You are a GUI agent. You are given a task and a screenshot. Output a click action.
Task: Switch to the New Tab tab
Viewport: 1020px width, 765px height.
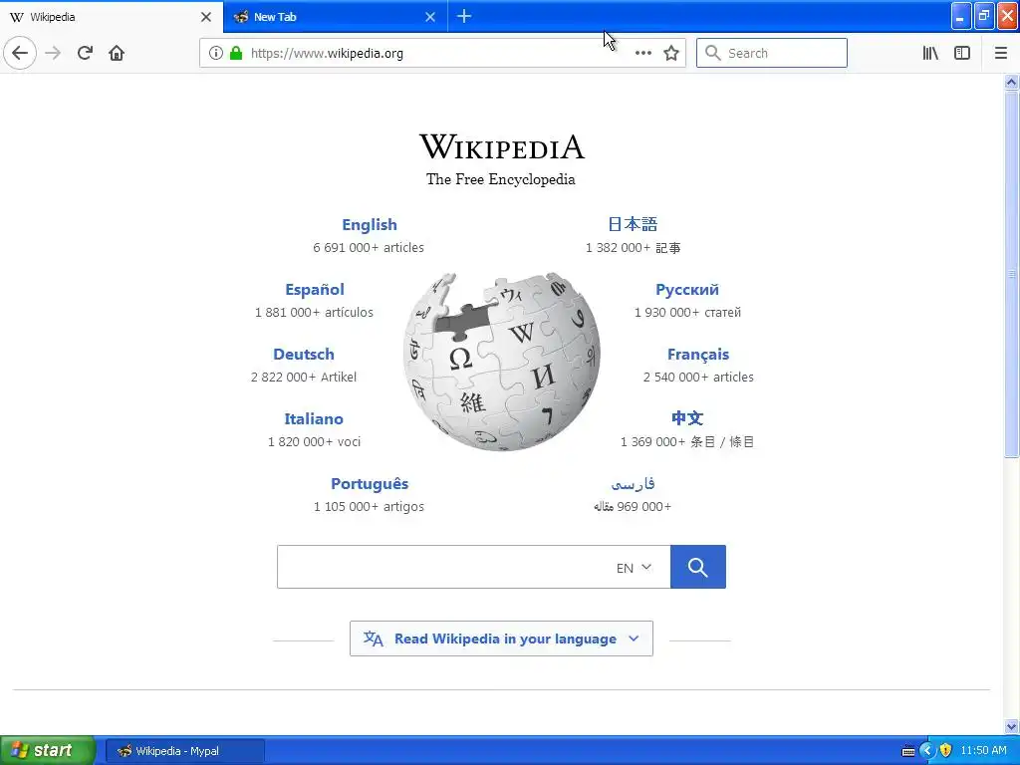click(335, 17)
